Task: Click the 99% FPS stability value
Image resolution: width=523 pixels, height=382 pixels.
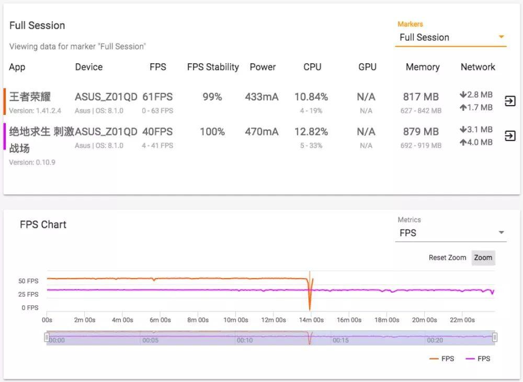Action: 212,97
